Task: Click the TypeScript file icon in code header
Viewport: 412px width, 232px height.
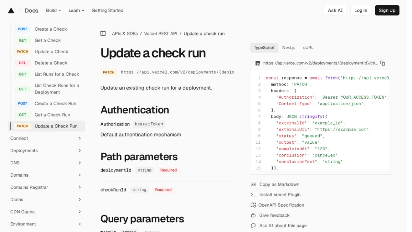Action: coord(258,63)
